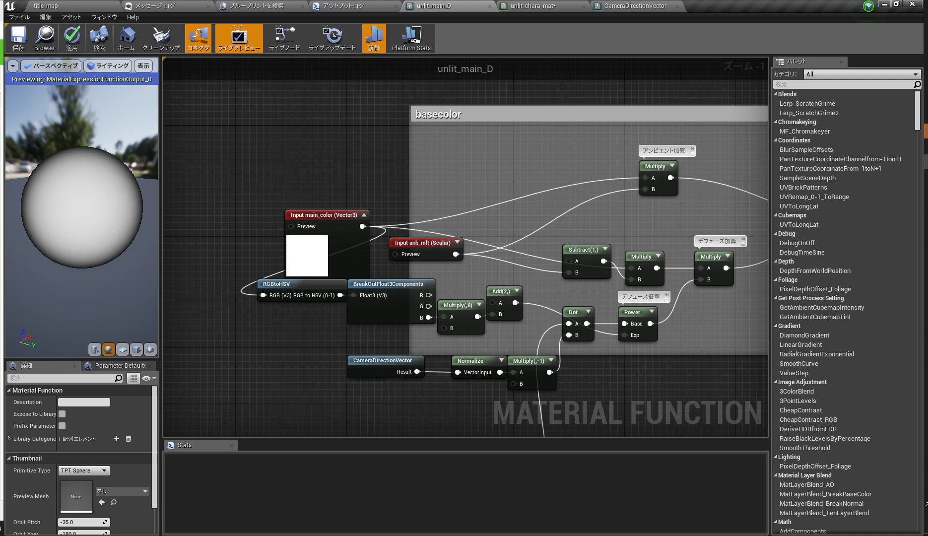Viewport: 928px width, 536px height.
Task: Expand Library Categories array
Action: click(9, 439)
